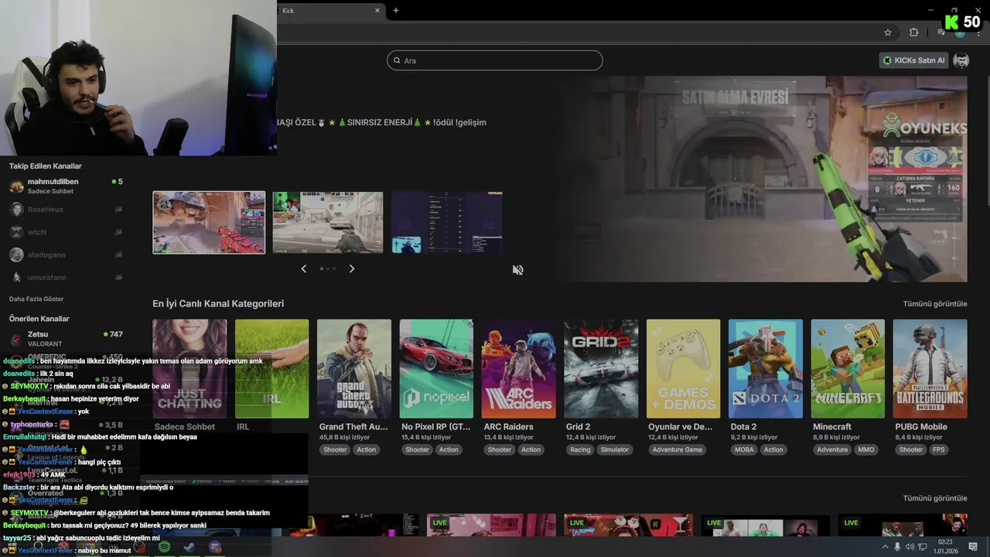Select second featured stream thumbnail
This screenshot has height=557, width=990.
[328, 223]
